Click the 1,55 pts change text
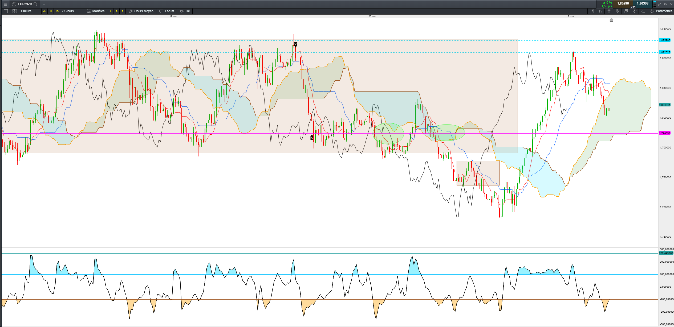Image resolution: width=674 pixels, height=327 pixels. pos(607,6)
